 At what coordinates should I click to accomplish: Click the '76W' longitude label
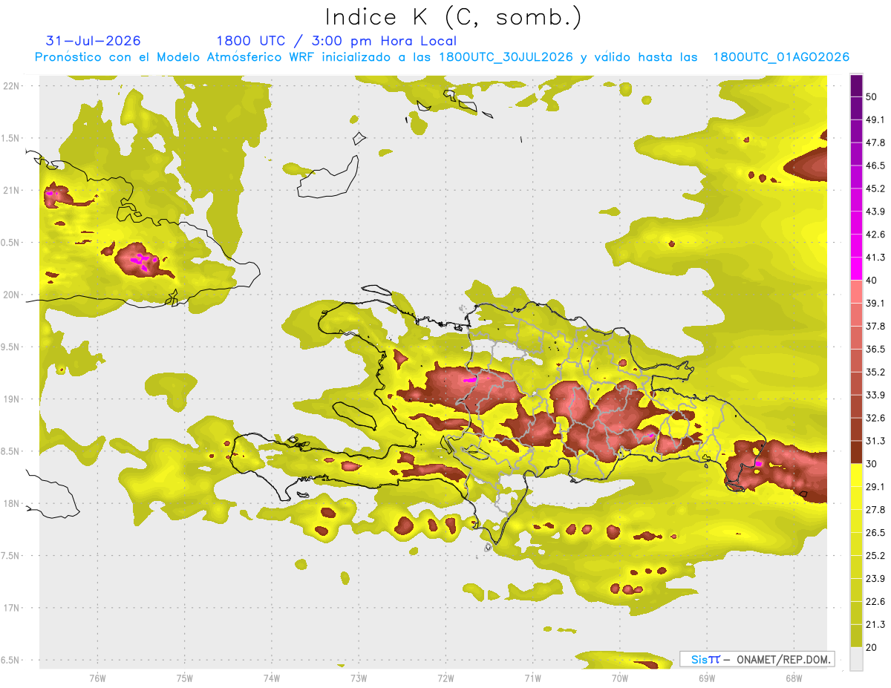click(x=97, y=678)
